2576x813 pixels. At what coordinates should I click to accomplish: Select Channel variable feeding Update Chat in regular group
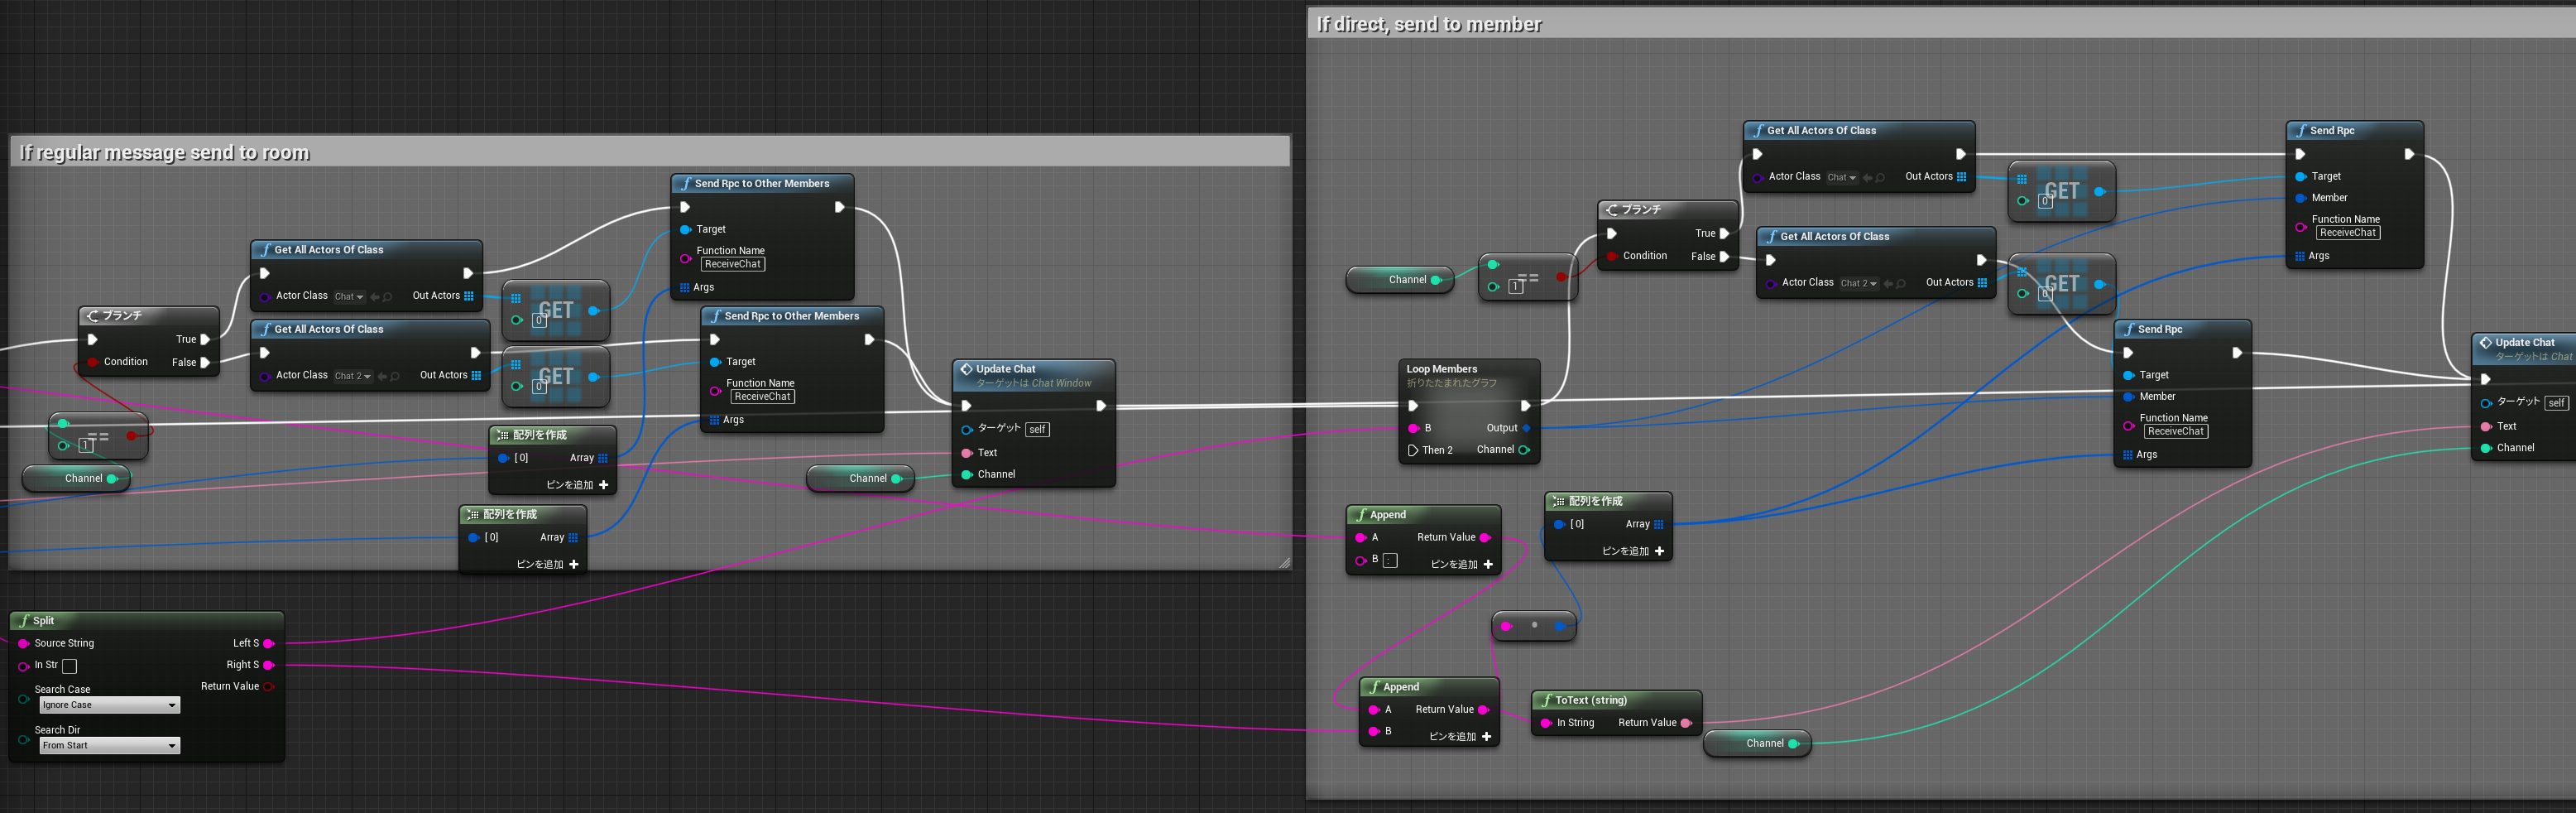coord(860,479)
